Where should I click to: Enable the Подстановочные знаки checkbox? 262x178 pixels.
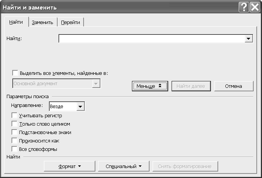coord(14,132)
